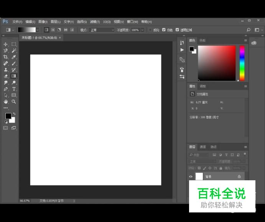Select the History Brush tool
This screenshot has height=222, width=265.
pyautogui.click(x=14, y=70)
